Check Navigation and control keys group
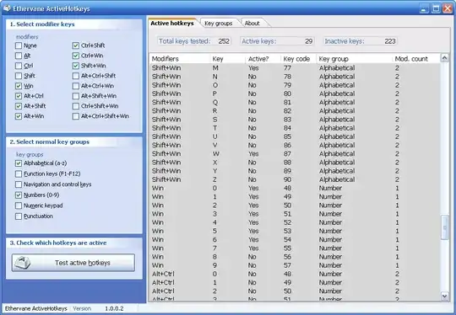The image size is (456, 315). tap(19, 184)
